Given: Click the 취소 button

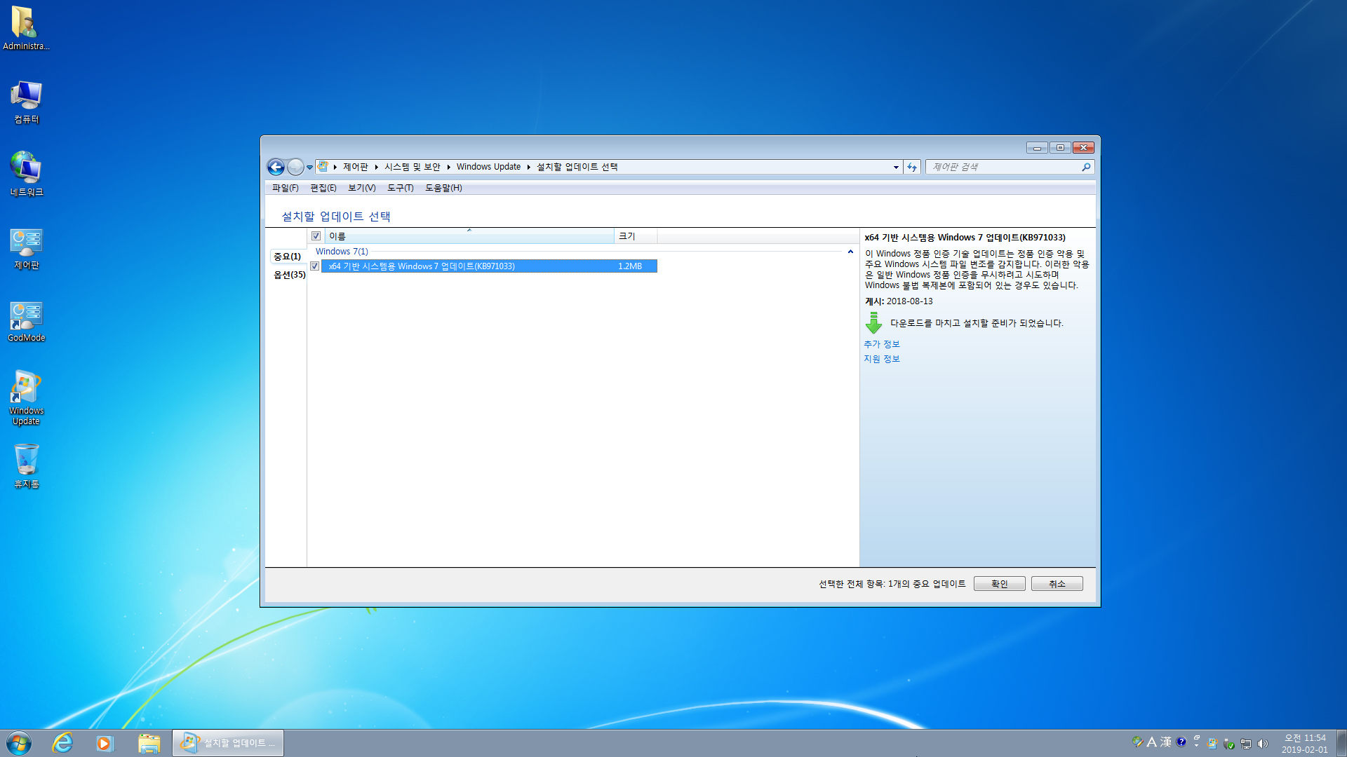Looking at the screenshot, I should 1057,584.
